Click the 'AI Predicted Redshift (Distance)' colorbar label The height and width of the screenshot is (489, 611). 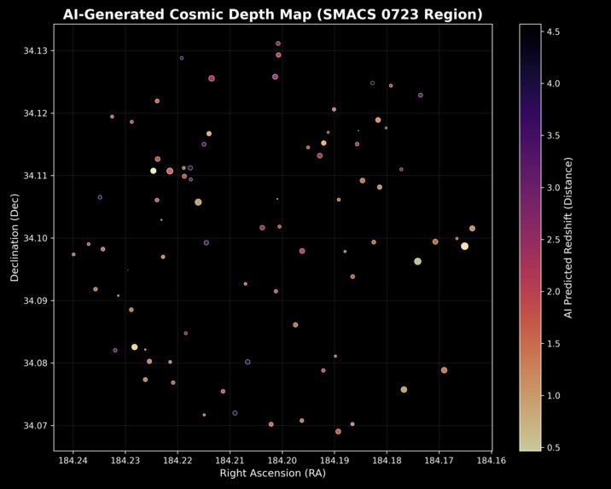click(568, 238)
